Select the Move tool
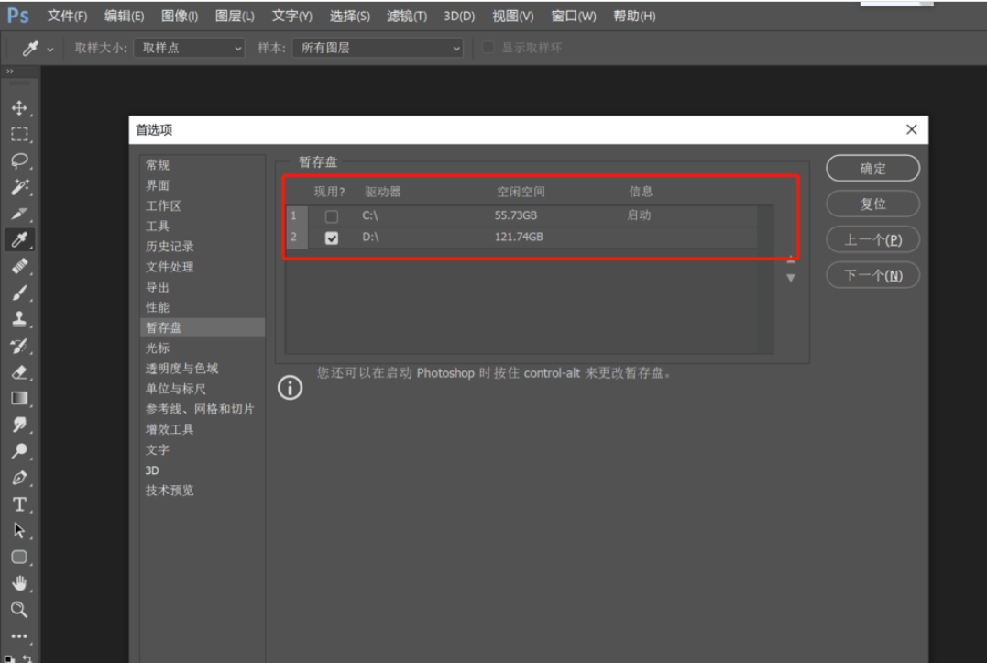987x663 pixels. pyautogui.click(x=19, y=108)
